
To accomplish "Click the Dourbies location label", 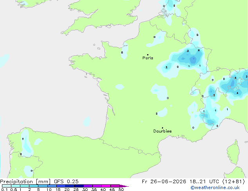I will (162, 131).
